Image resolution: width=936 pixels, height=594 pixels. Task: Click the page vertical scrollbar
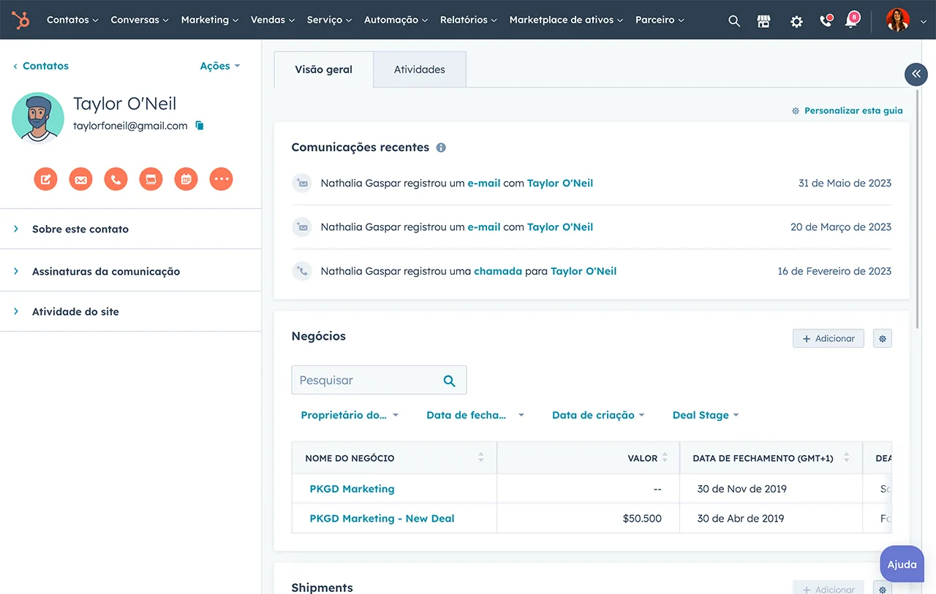coord(918,208)
